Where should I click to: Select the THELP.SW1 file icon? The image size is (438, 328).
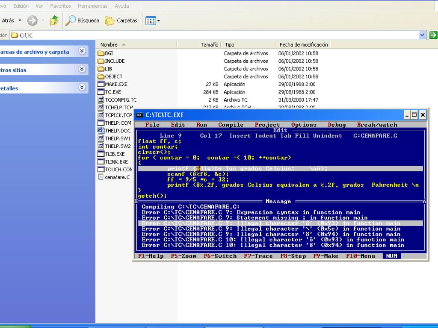coord(101,138)
